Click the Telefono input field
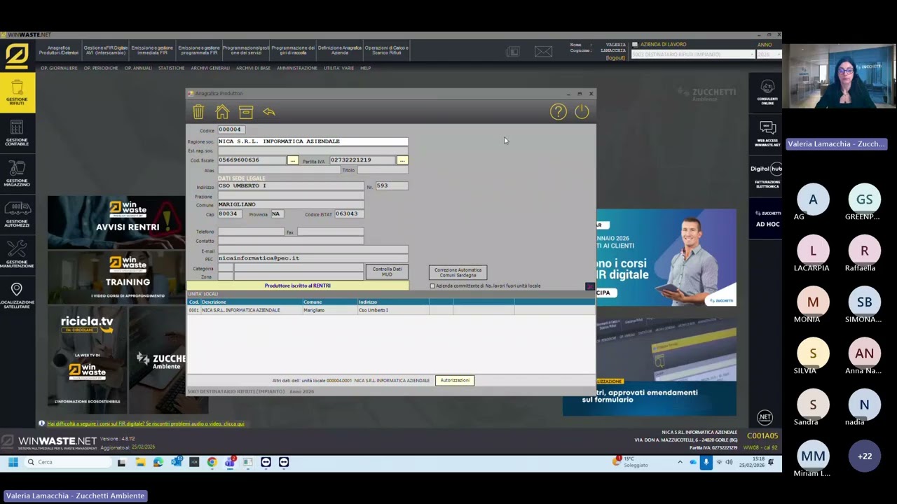This screenshot has height=504, width=897. pyautogui.click(x=251, y=232)
